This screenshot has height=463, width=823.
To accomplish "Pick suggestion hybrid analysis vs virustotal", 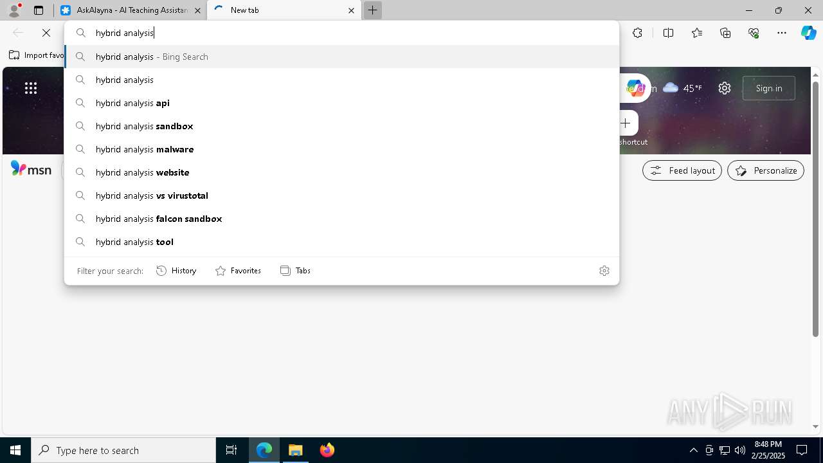I will (341, 195).
